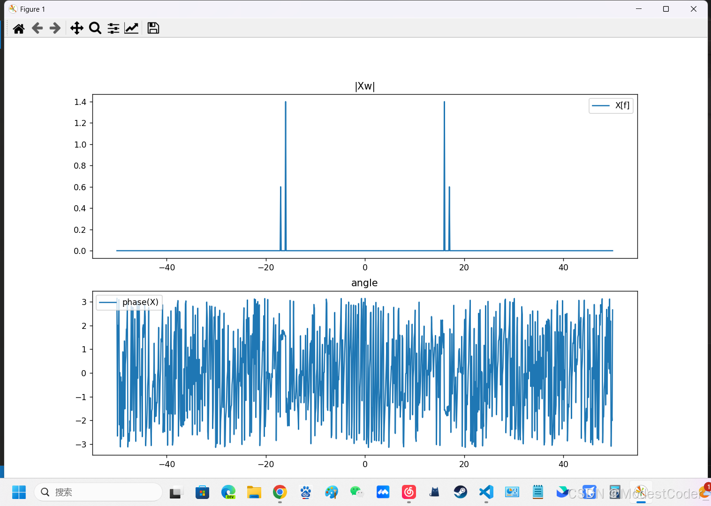This screenshot has width=711, height=506.
Task: Open the Baidu paw icon in the taskbar
Action: pos(306,492)
